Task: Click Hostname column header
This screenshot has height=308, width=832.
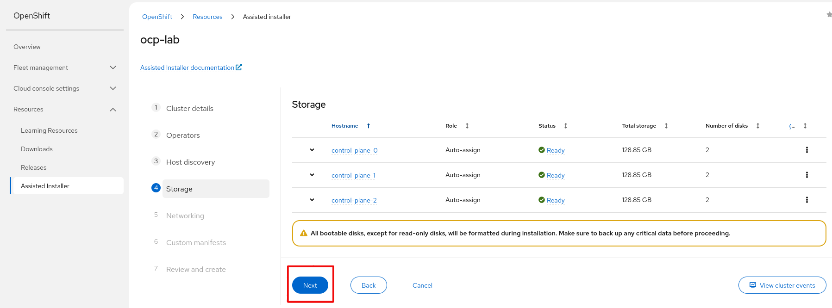Action: (x=344, y=126)
